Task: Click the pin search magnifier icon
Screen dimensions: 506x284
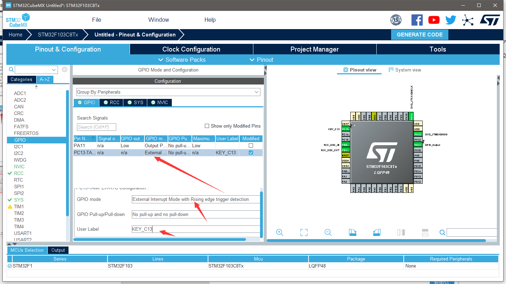Action: (442, 232)
